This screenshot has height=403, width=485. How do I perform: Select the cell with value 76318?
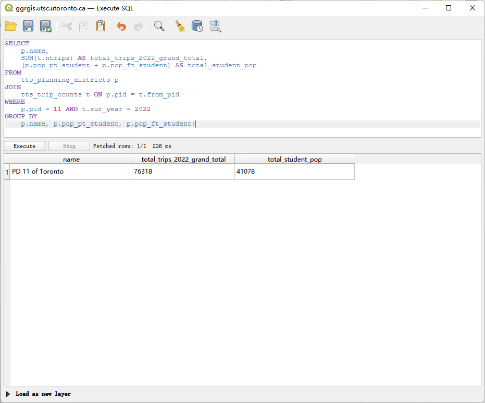183,172
